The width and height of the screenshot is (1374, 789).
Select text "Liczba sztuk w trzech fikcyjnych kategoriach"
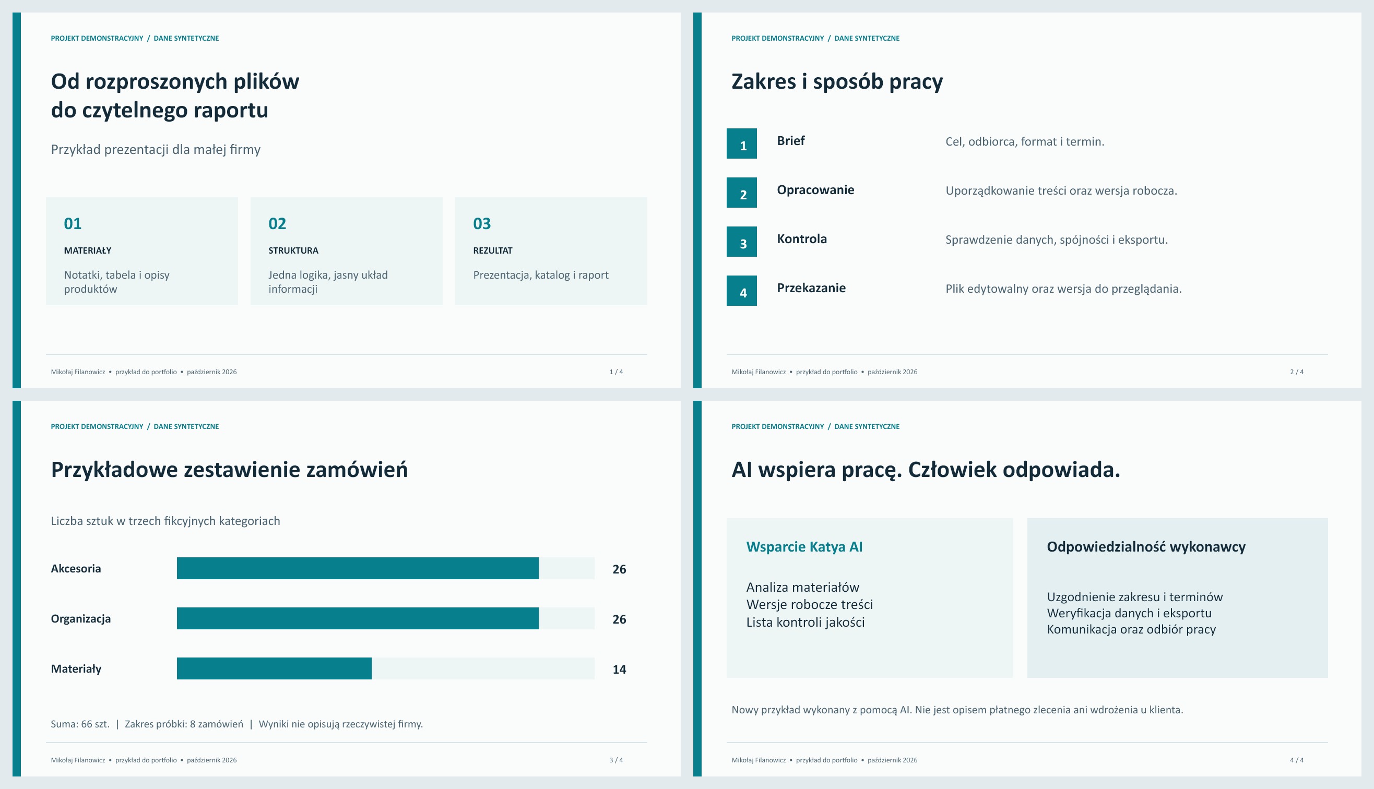click(x=165, y=521)
